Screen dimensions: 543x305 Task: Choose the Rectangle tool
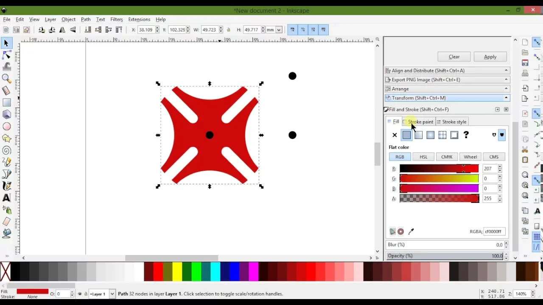pos(6,103)
